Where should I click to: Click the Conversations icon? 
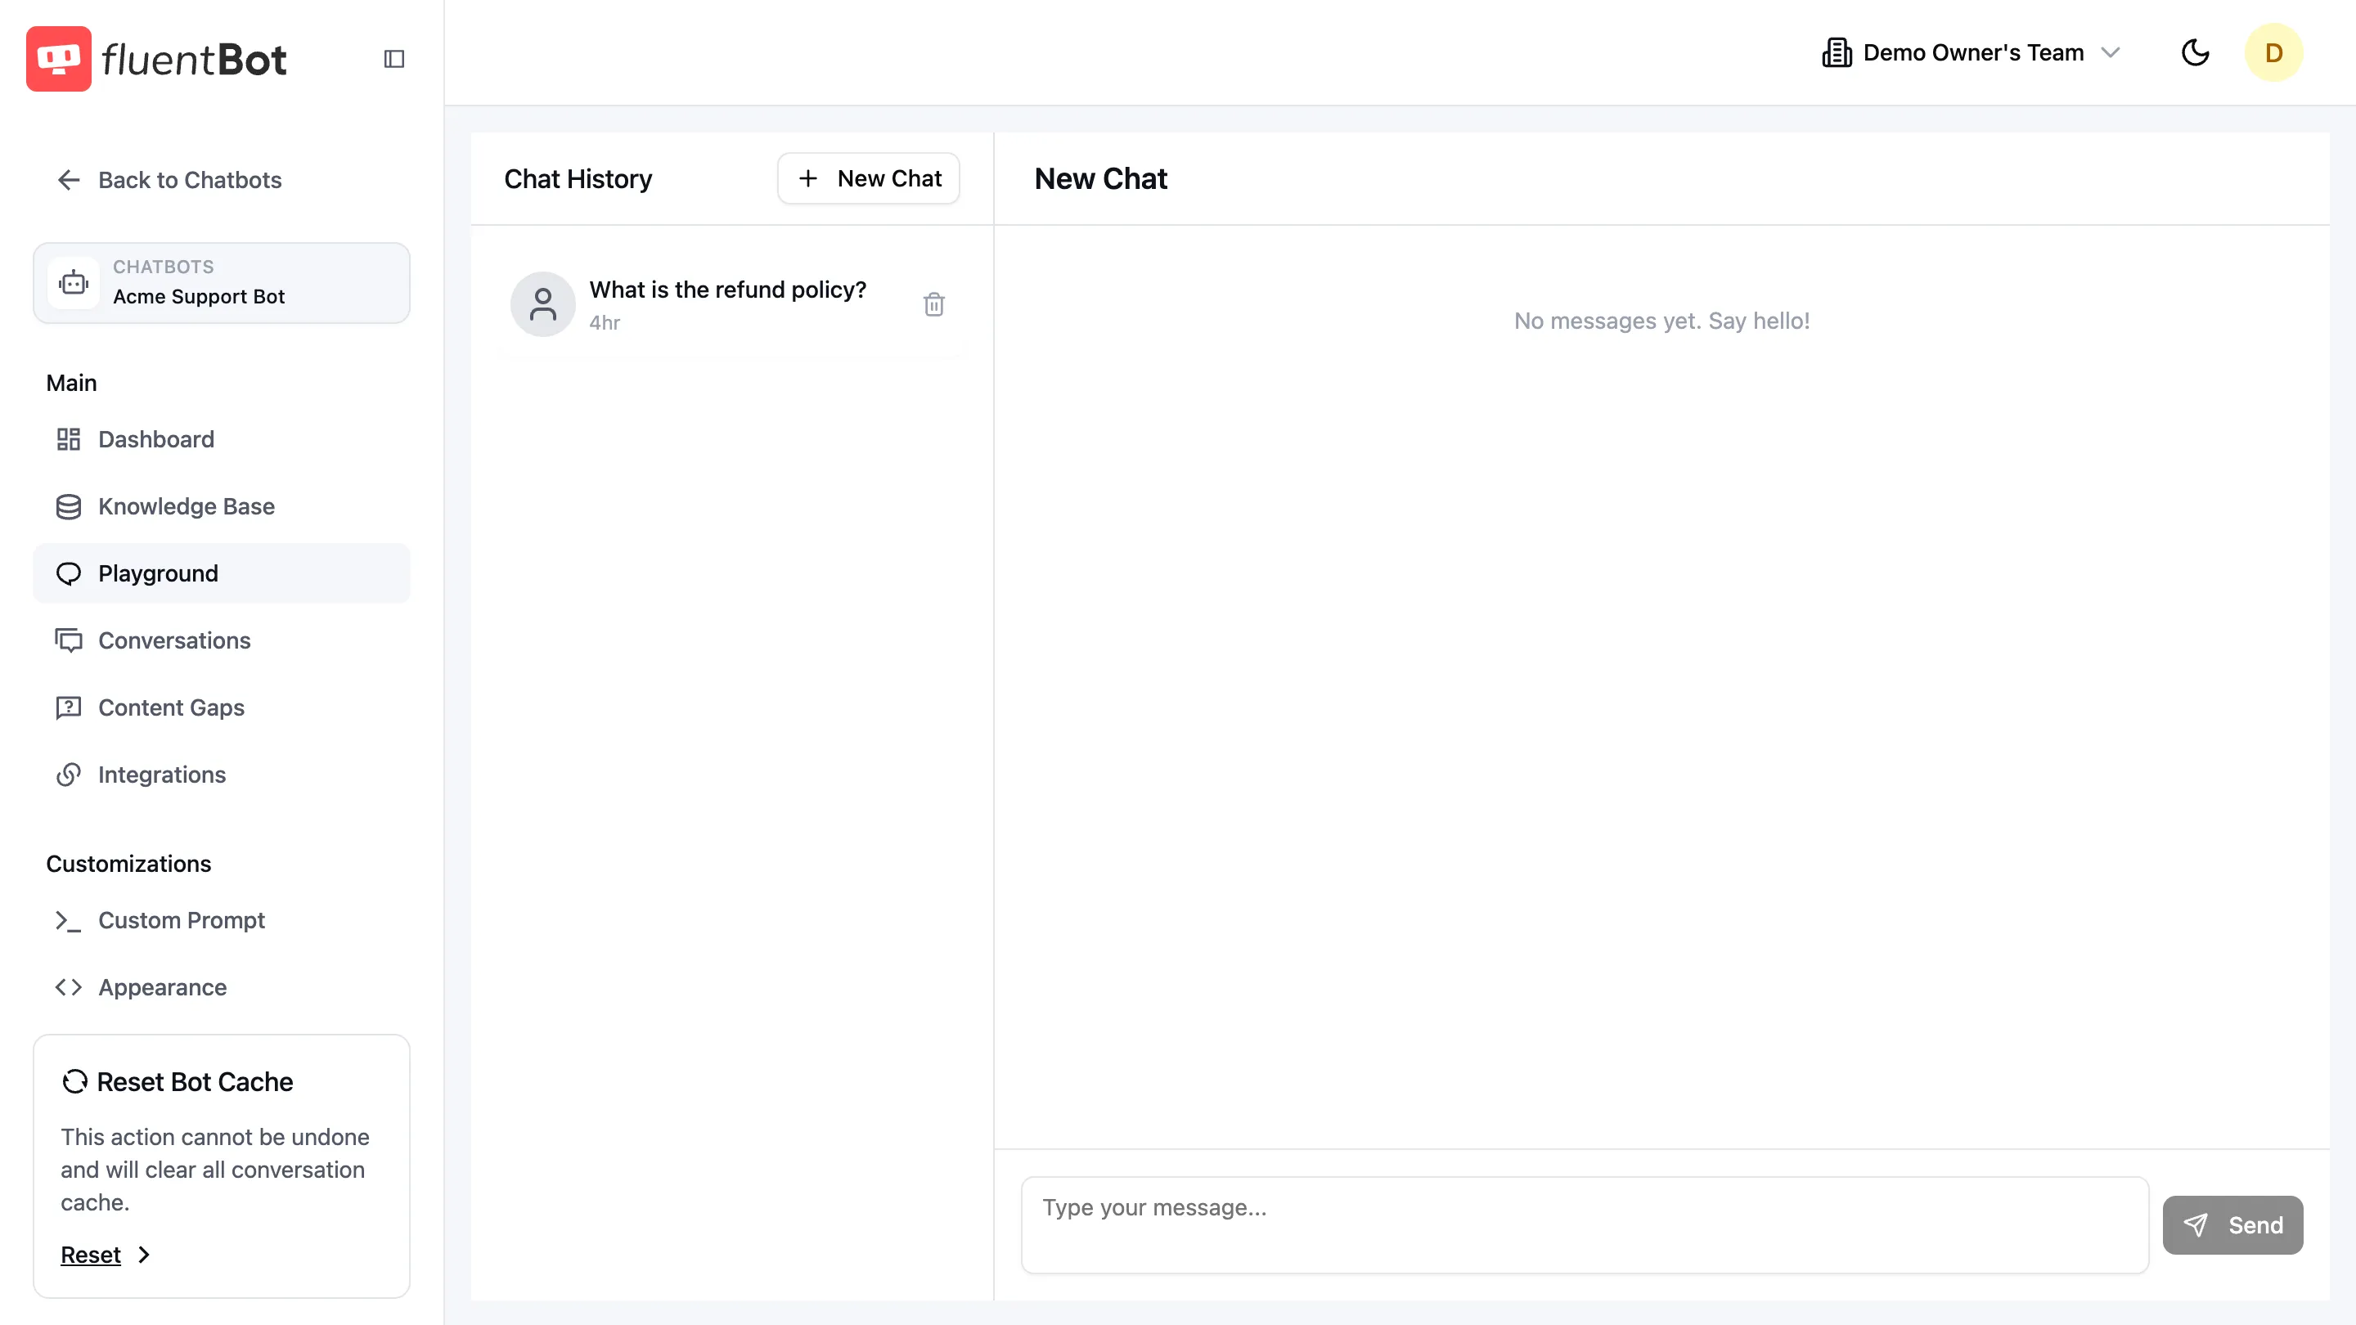click(x=69, y=641)
